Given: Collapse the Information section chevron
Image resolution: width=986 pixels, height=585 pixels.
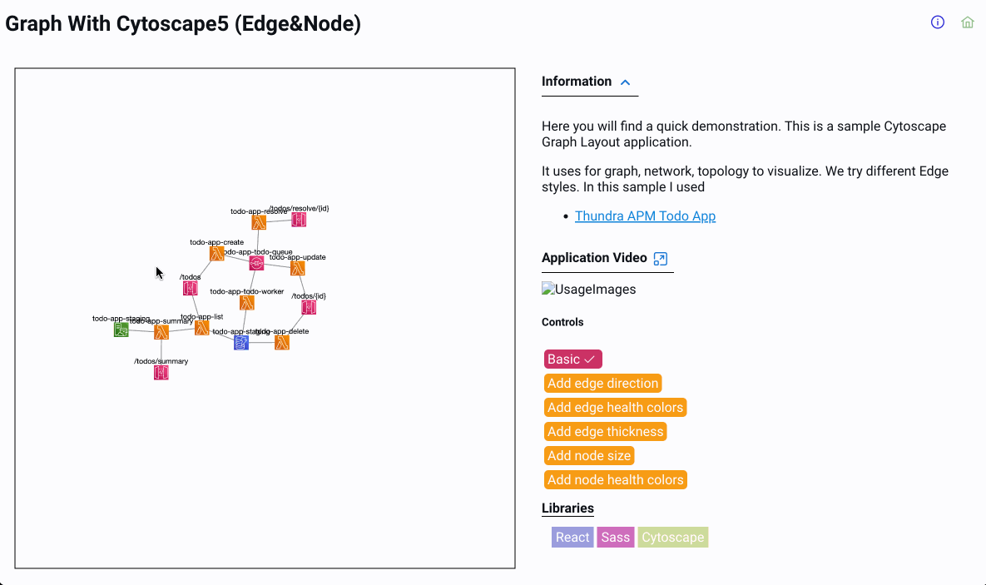Looking at the screenshot, I should click(x=626, y=82).
